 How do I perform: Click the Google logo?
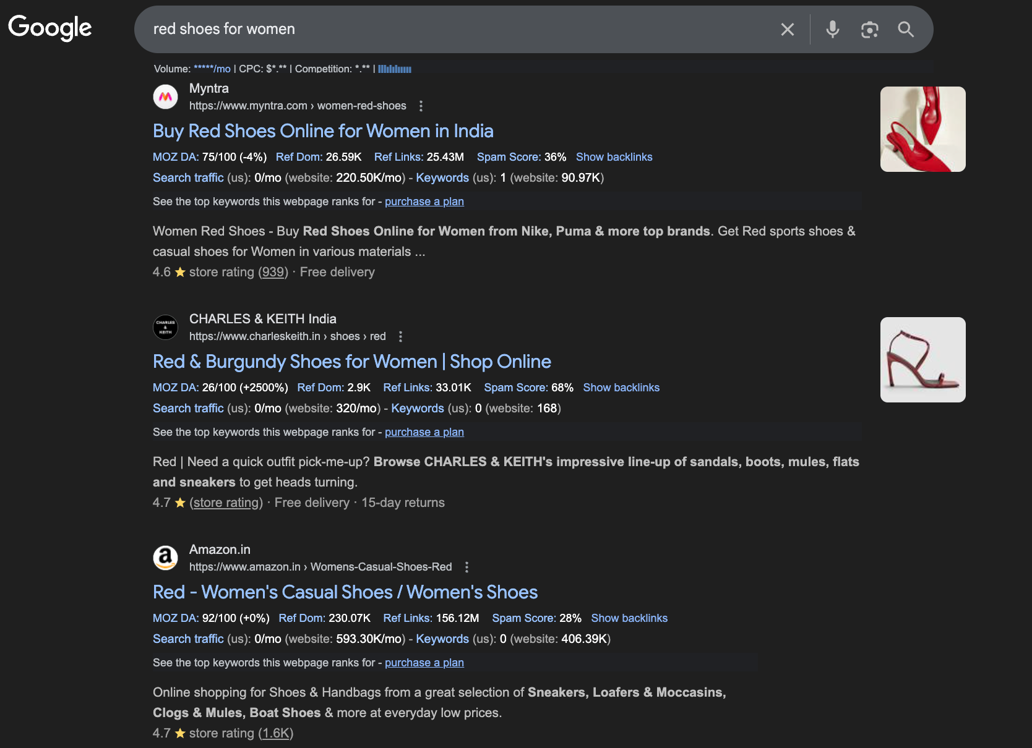[x=49, y=28]
